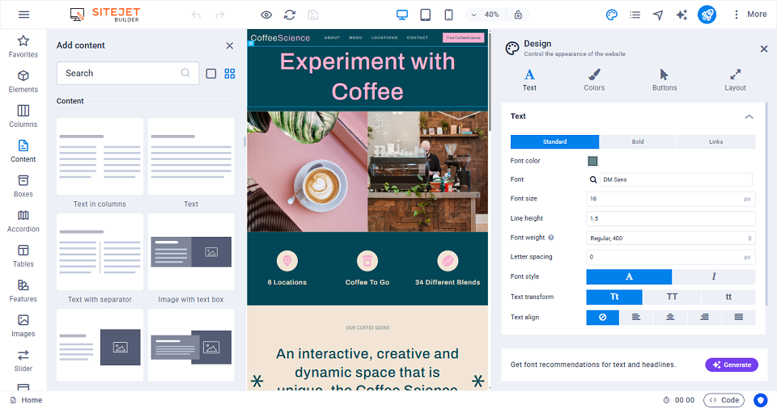
Task: Select center text align
Action: tap(670, 318)
